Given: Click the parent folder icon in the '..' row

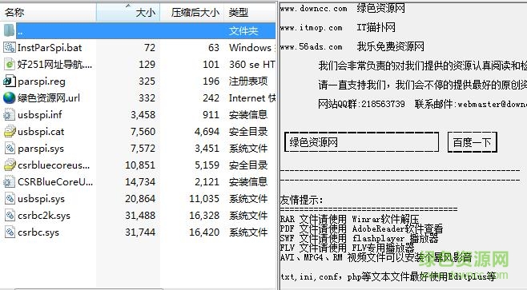Looking at the screenshot, I should pos(9,31).
